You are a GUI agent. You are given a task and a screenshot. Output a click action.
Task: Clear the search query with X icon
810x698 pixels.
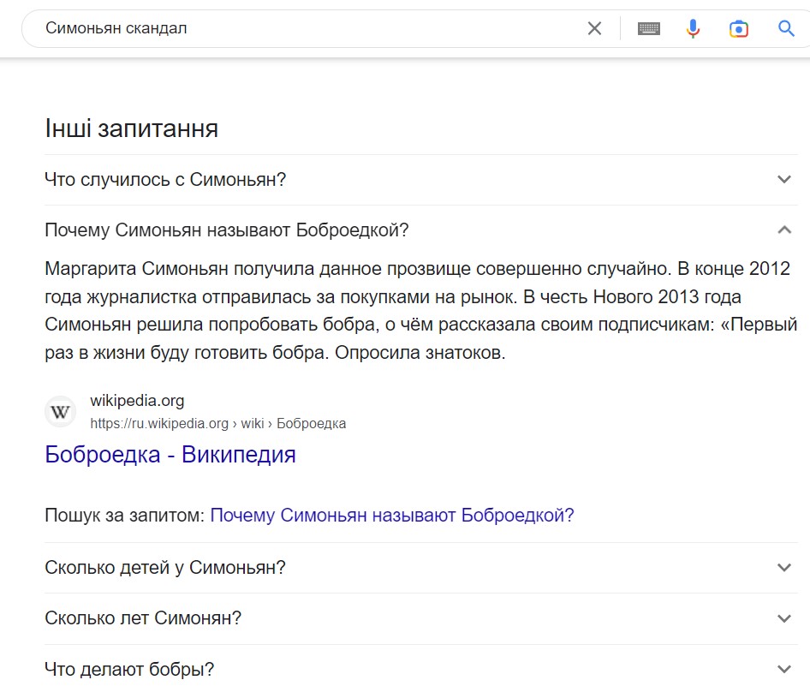[x=594, y=28]
